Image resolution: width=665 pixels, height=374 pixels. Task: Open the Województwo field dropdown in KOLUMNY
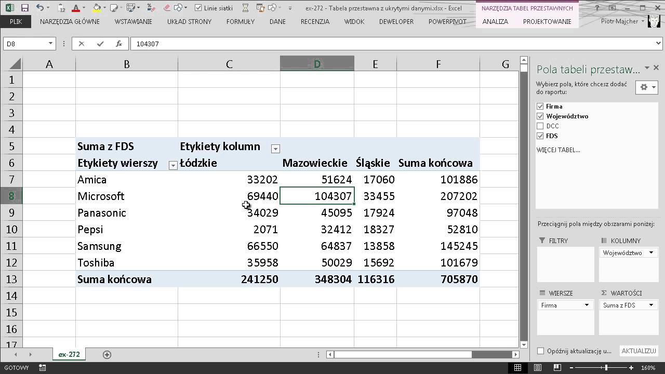pyautogui.click(x=651, y=253)
